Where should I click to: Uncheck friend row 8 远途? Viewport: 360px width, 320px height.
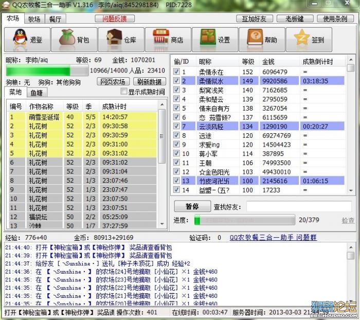click(x=176, y=135)
